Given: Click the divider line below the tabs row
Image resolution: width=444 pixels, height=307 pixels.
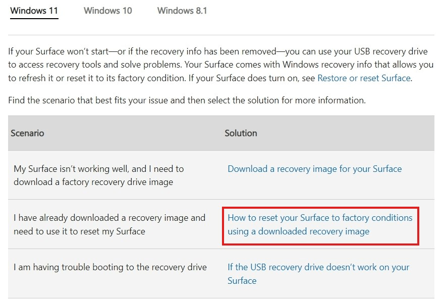Looking at the screenshot, I should 221,35.
